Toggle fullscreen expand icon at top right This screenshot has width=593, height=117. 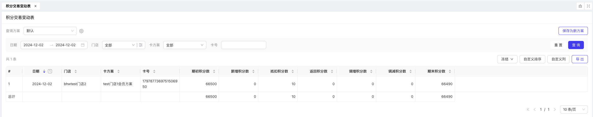pyautogui.click(x=588, y=6)
